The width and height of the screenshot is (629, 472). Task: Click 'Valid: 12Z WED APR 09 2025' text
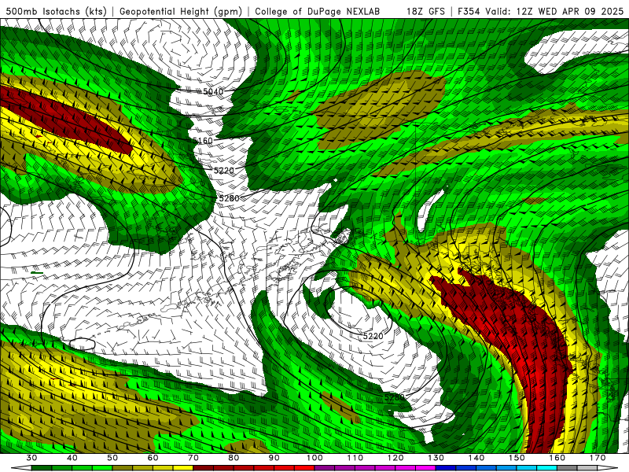point(554,12)
